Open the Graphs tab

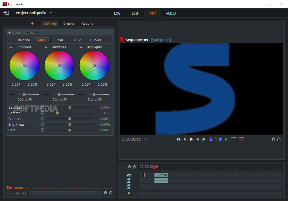pos(69,24)
